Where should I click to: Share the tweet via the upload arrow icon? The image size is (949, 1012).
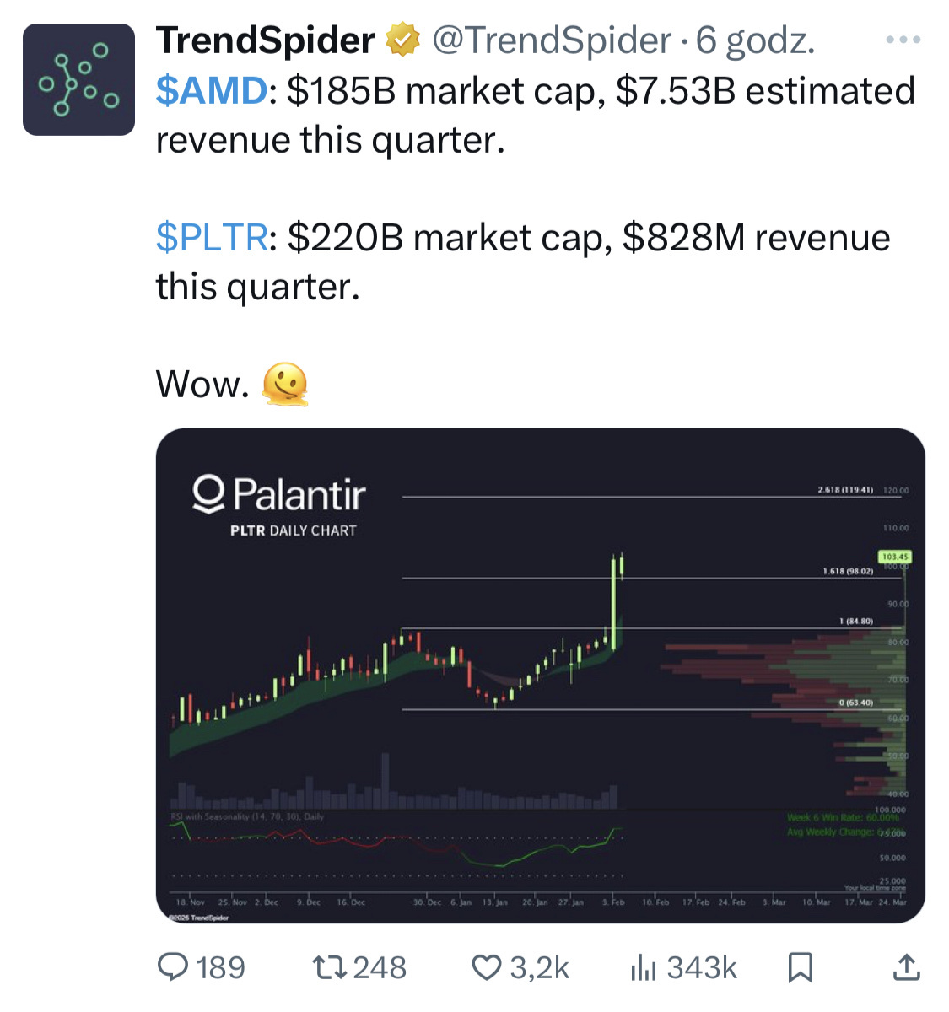906,967
